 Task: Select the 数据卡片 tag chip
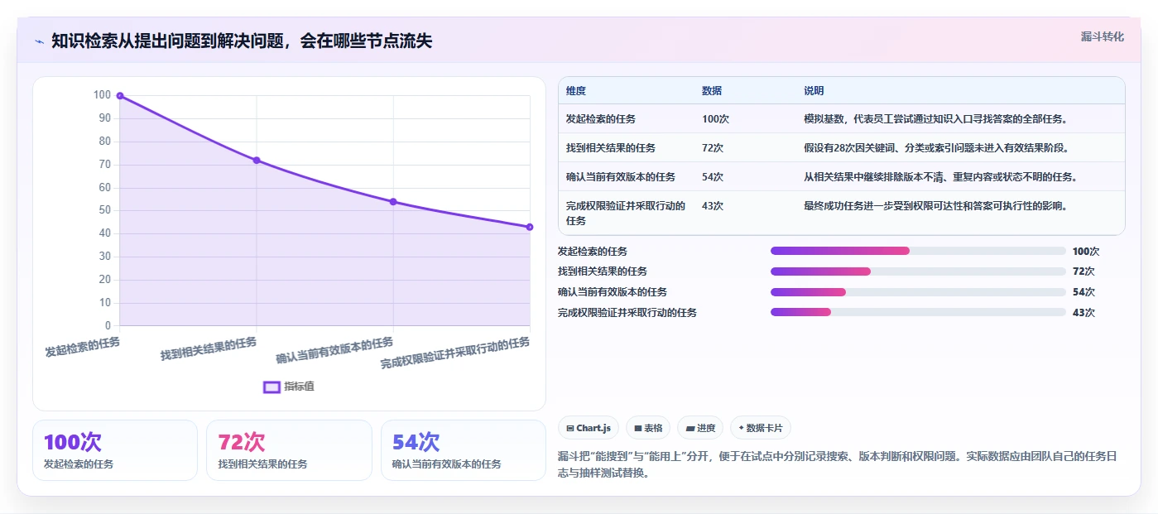[761, 428]
